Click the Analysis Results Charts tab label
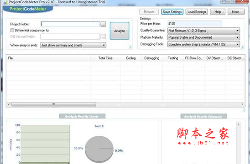The image size is (250, 164). [x=82, y=116]
